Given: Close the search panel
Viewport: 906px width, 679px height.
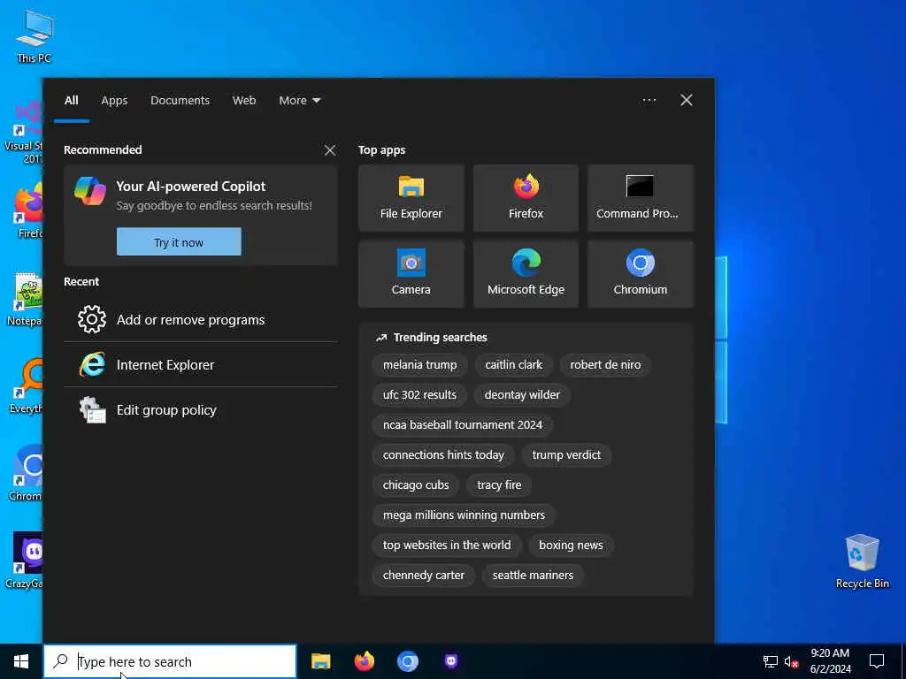Looking at the screenshot, I should click(x=687, y=100).
